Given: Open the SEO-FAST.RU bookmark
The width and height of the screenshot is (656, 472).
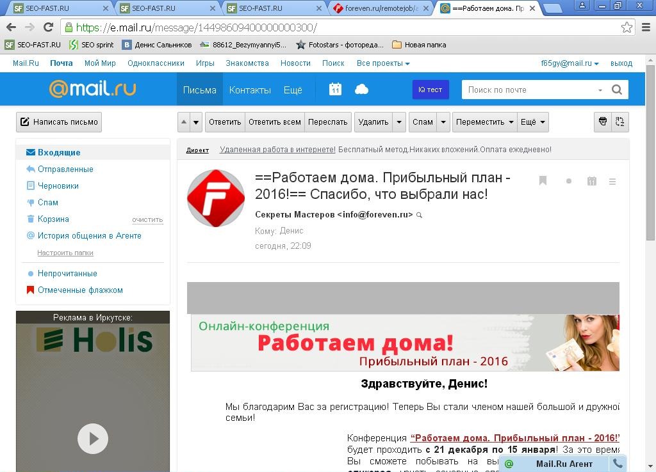Looking at the screenshot, I should coord(33,45).
